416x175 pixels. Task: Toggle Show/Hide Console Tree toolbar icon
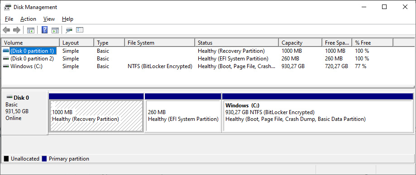coord(31,30)
